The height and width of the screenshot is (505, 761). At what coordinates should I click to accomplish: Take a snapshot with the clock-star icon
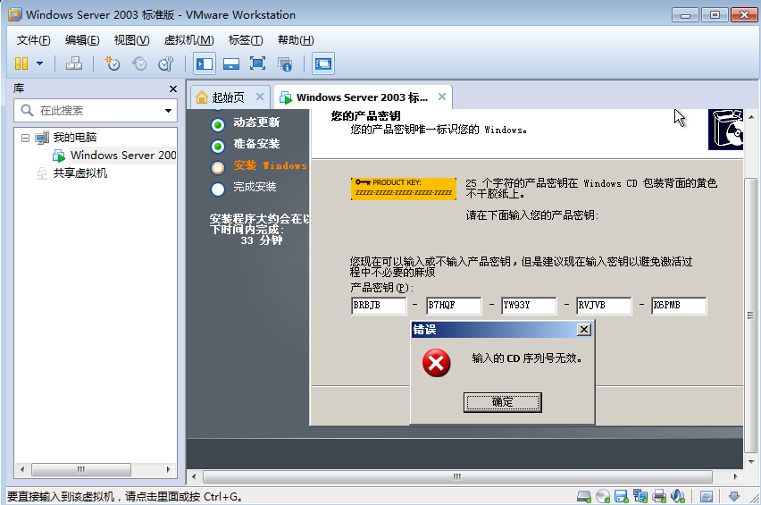(113, 63)
